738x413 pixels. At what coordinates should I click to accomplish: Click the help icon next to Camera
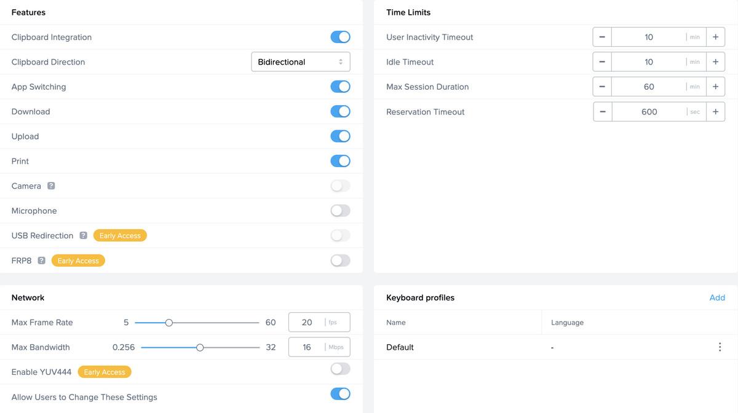51,186
